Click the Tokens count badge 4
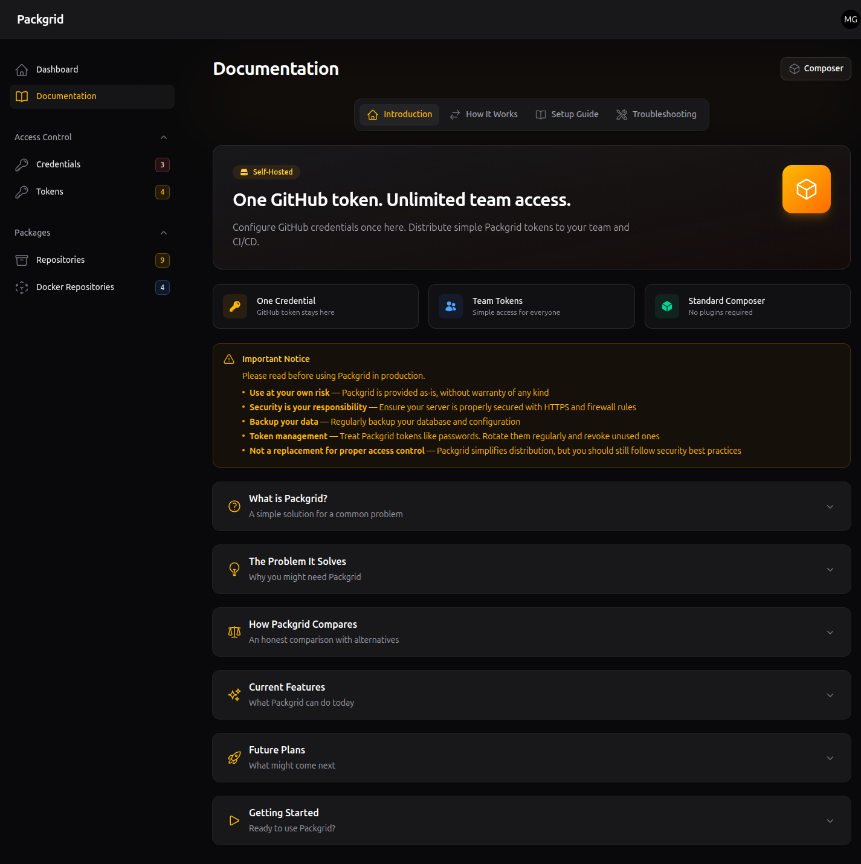The height and width of the screenshot is (864, 861). (163, 192)
